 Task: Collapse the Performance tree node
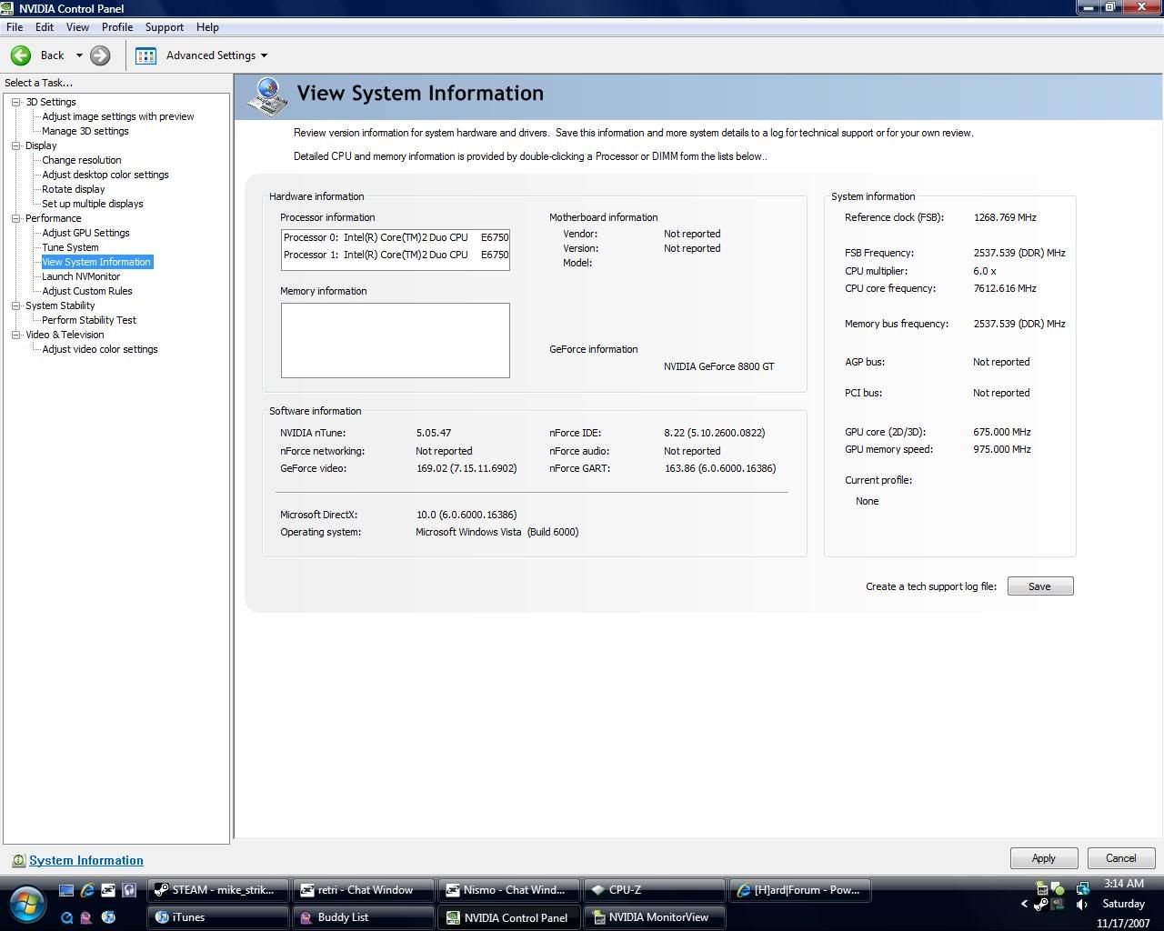(x=16, y=218)
